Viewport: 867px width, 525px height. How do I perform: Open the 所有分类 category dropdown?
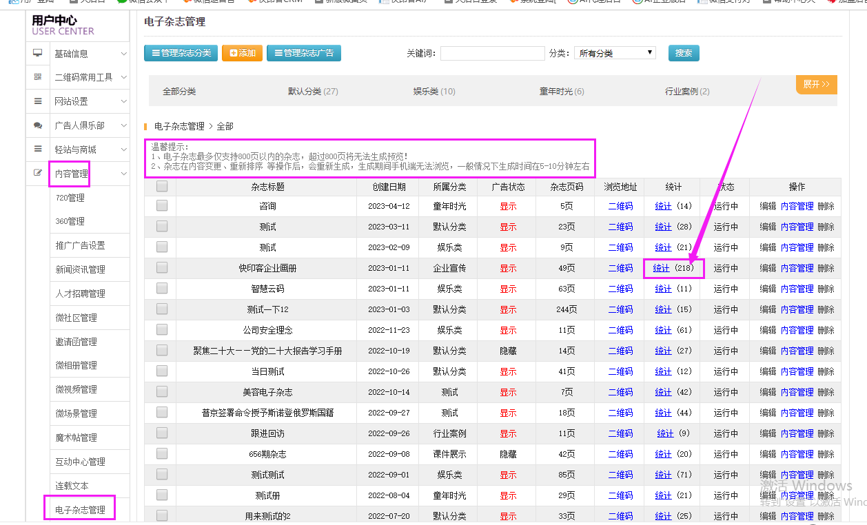615,53
